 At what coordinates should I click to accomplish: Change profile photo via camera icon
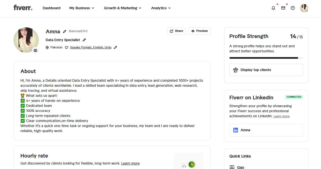click(35, 50)
